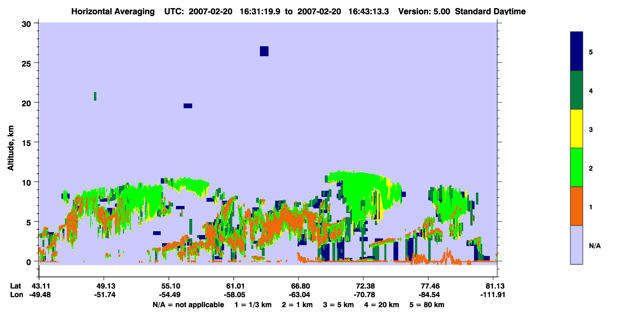Click the dark blue block near 19.5 km altitude
Viewport: 620px width, 318px height.
(188, 106)
